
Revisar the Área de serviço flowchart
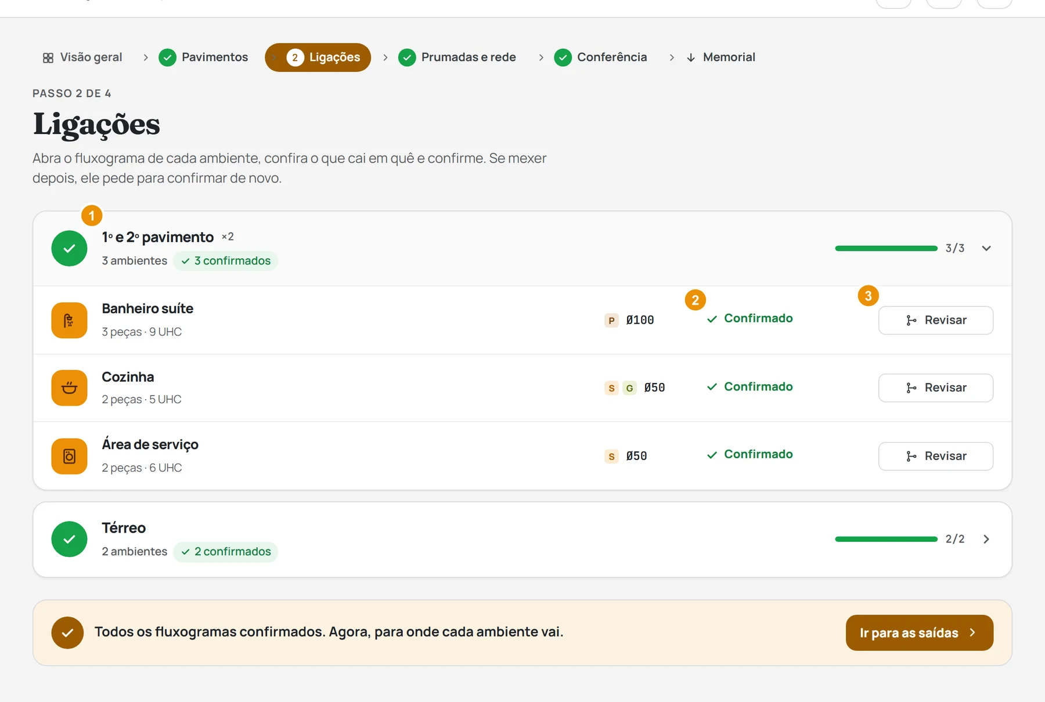(936, 456)
